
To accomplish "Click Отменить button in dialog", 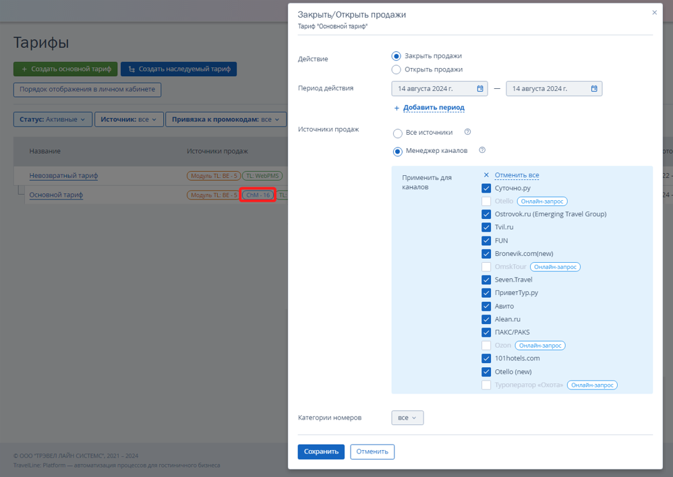I will point(372,451).
